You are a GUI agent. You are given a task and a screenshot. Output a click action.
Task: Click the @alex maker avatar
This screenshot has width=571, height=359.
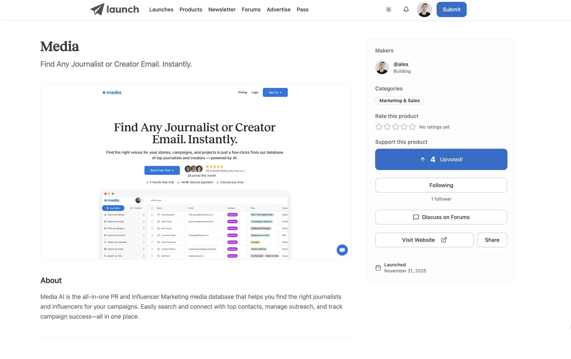coord(382,67)
